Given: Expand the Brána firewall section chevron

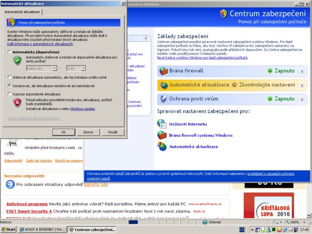Looking at the screenshot, I should [x=302, y=71].
